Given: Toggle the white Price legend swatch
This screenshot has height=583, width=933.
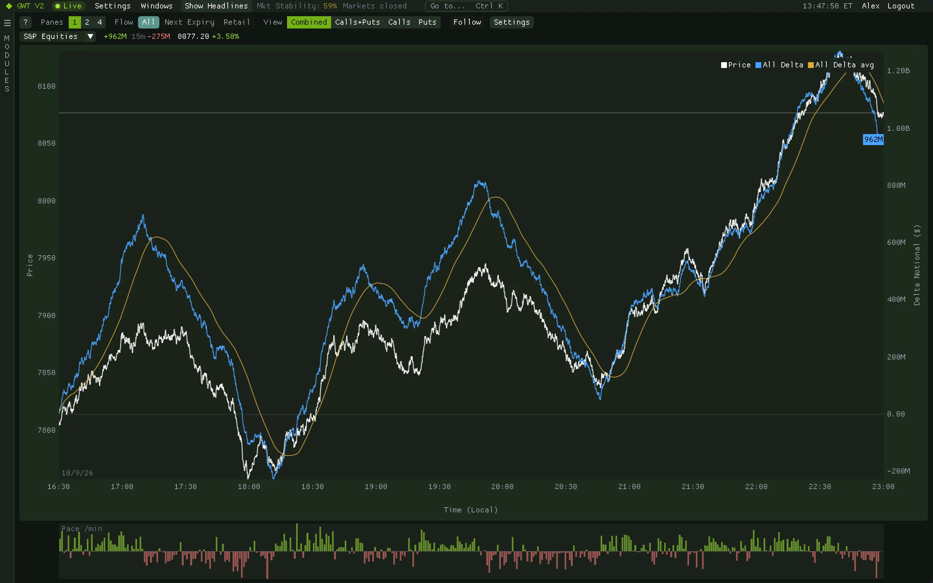Looking at the screenshot, I should point(724,65).
